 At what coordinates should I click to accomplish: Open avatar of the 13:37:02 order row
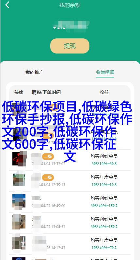pyautogui.click(x=19, y=159)
